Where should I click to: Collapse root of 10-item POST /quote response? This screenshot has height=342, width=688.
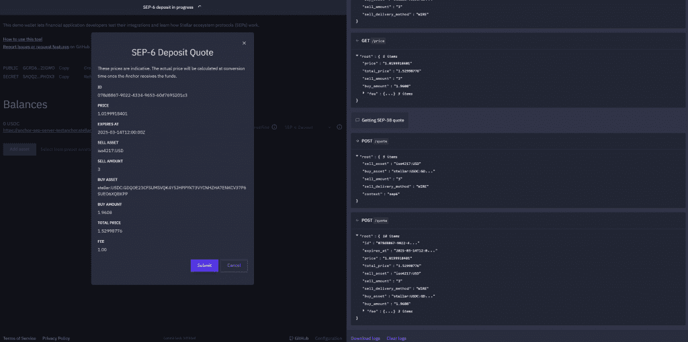pyautogui.click(x=357, y=235)
